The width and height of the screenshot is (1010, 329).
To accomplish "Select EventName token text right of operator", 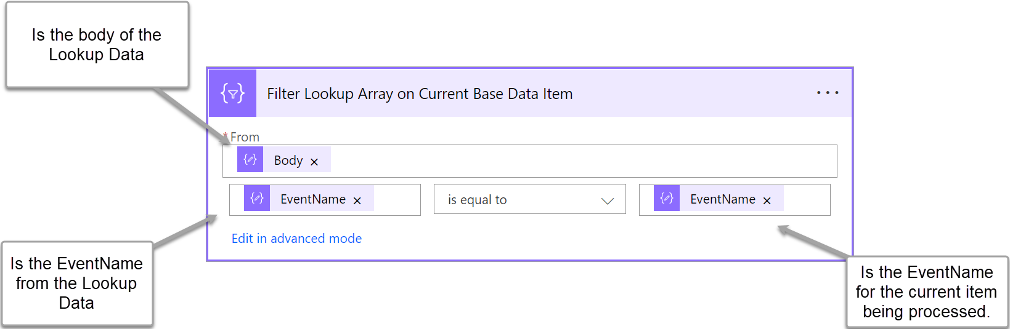I will click(722, 199).
